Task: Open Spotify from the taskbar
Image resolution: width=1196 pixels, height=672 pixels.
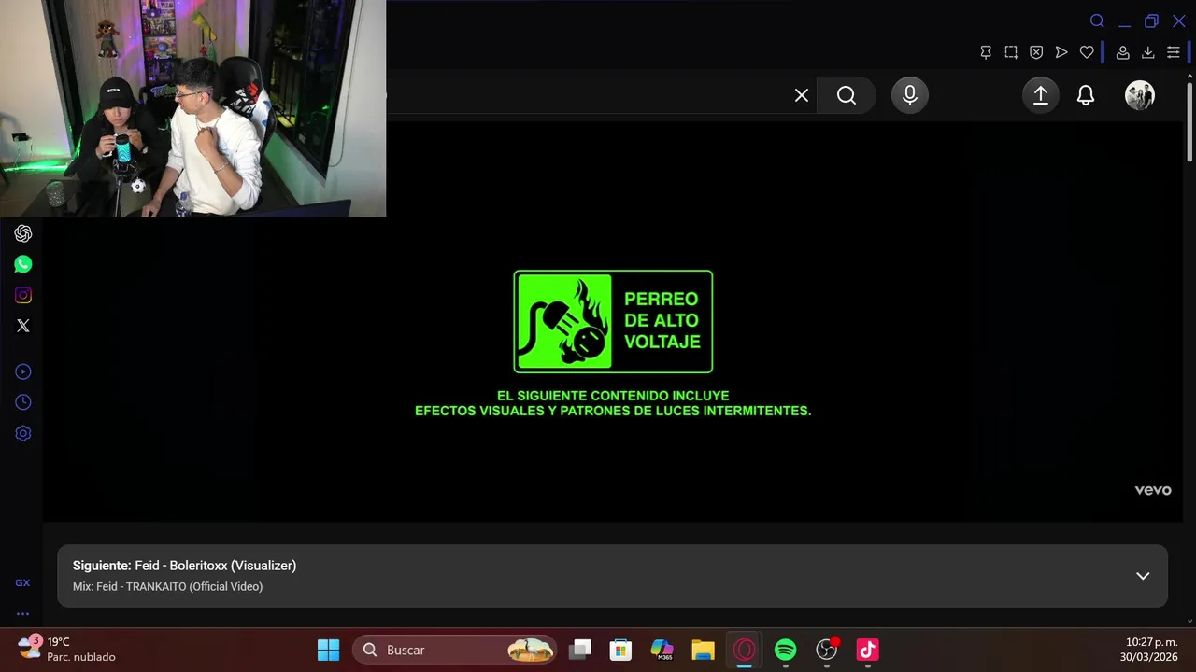Action: [x=786, y=650]
